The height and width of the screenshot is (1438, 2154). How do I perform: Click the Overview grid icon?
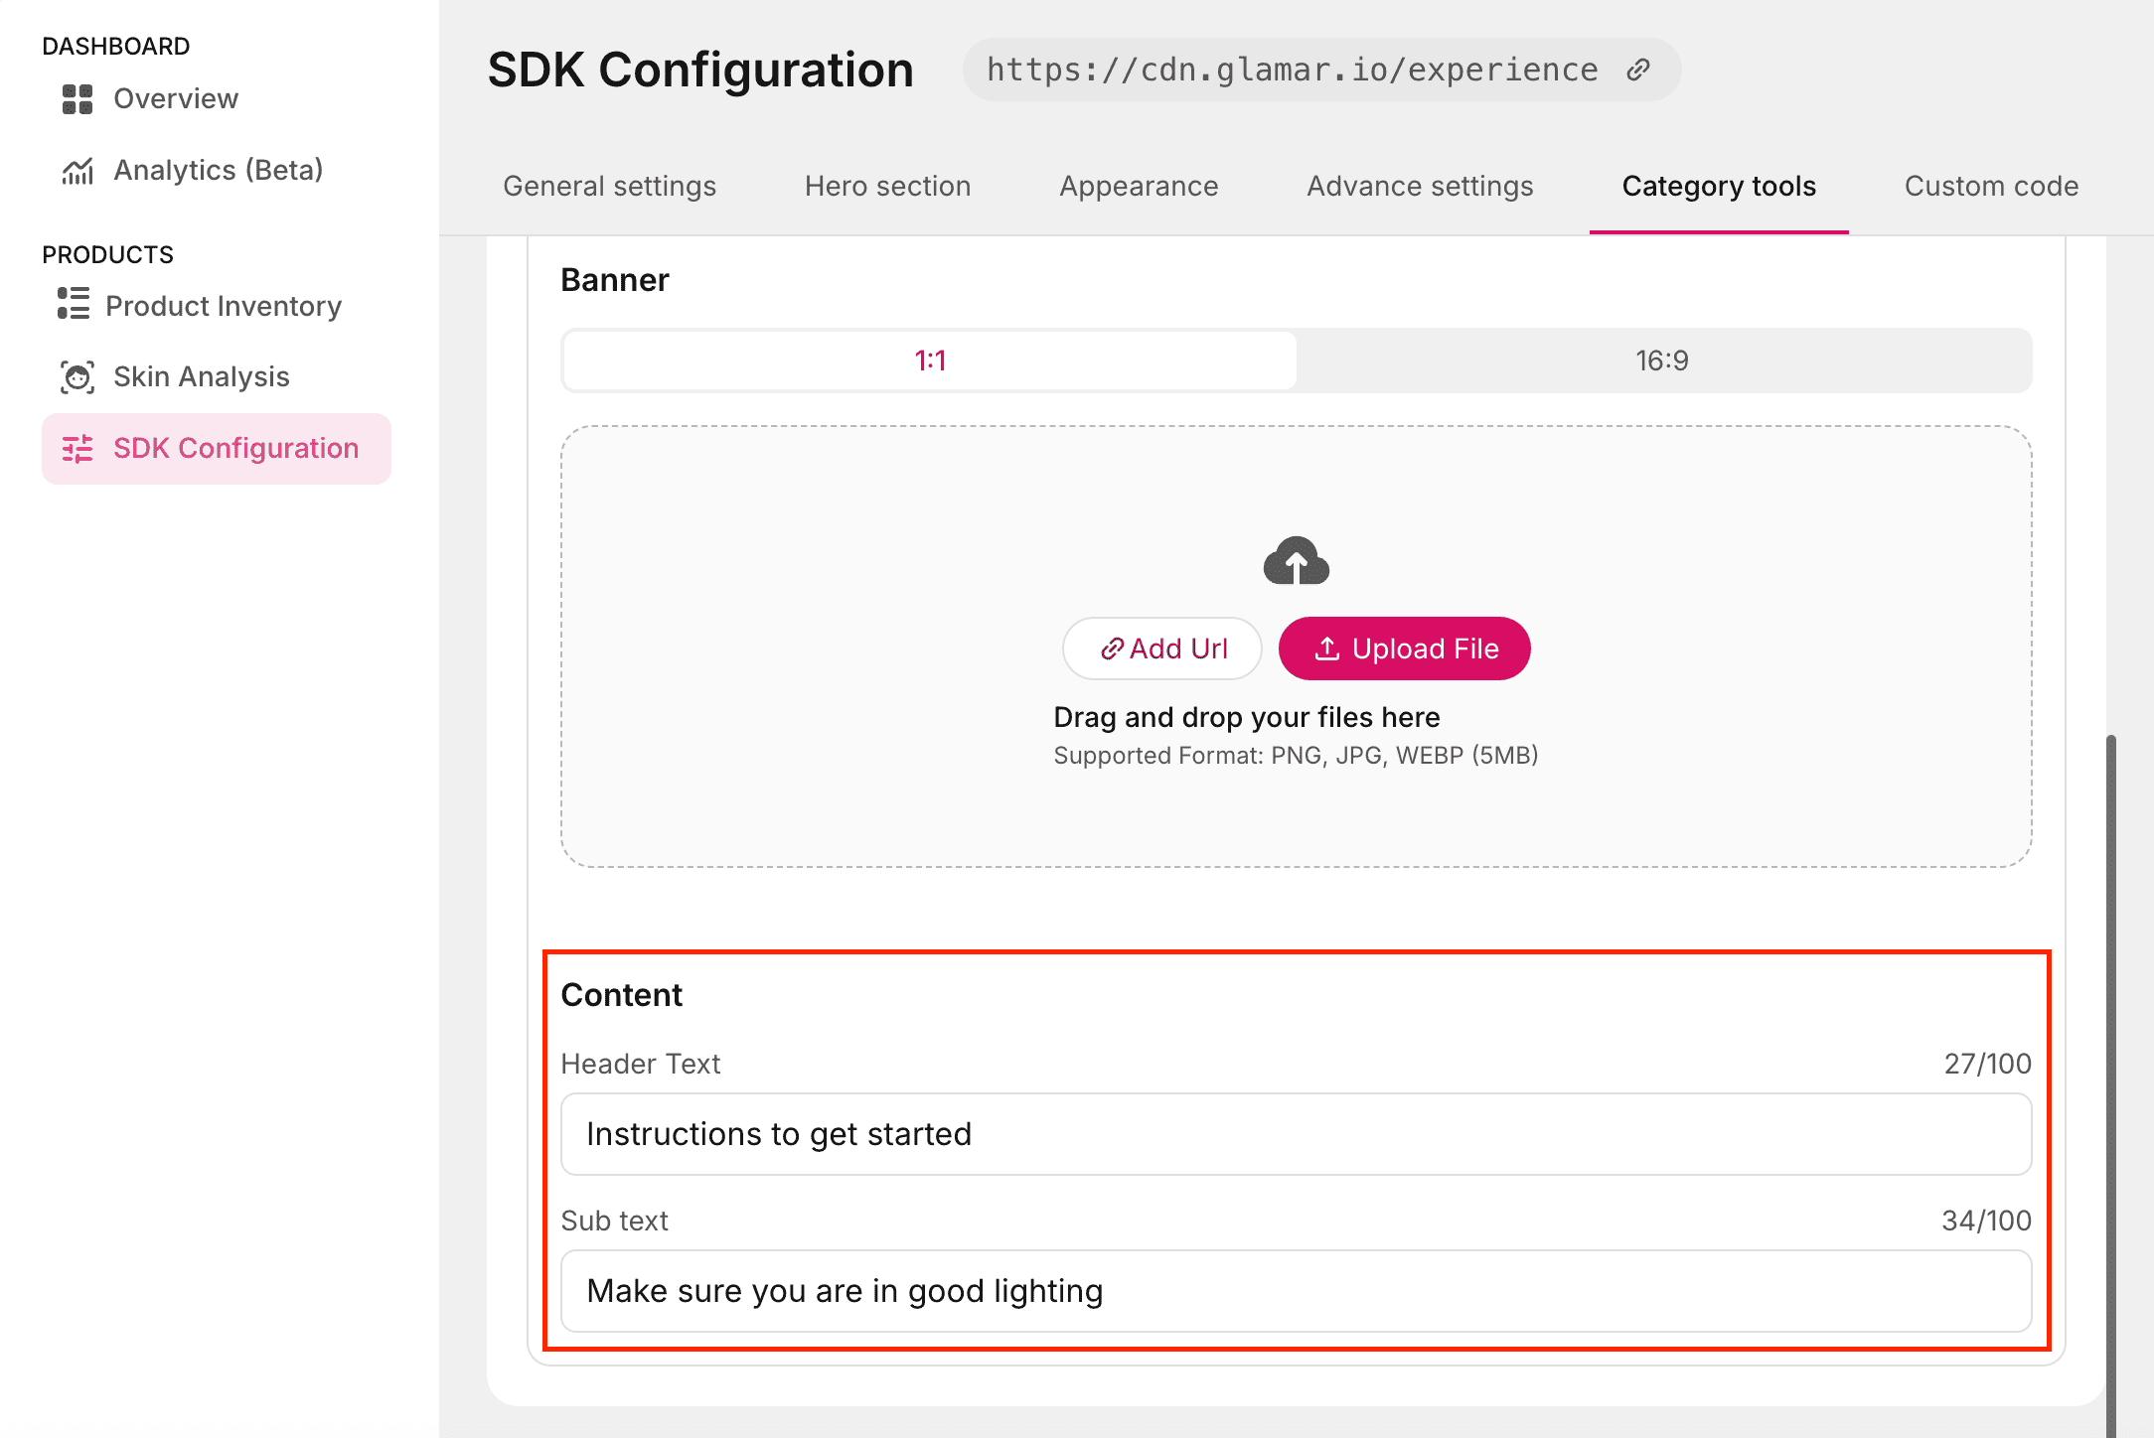point(77,99)
